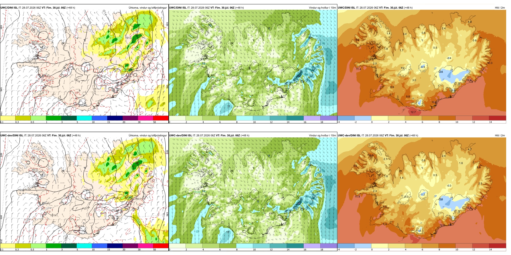
Task: Click the 4.8 temperature label in the northeast
Action: coord(470,22)
